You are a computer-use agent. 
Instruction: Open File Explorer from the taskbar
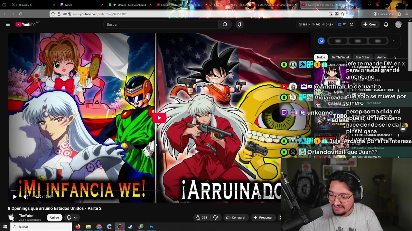88,227
